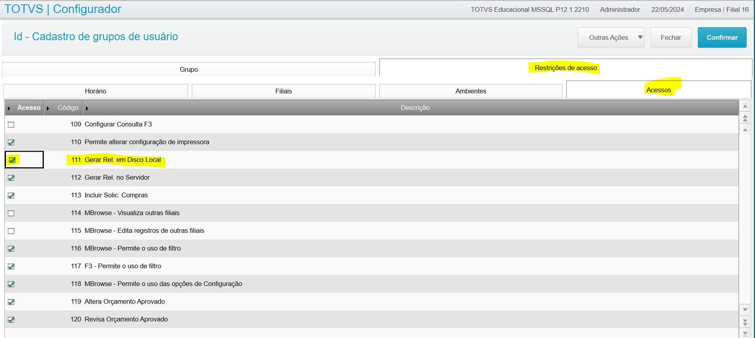Click the arrow left of the Descrição column
Screen dimensions: 755x338
pyautogui.click(x=87, y=108)
